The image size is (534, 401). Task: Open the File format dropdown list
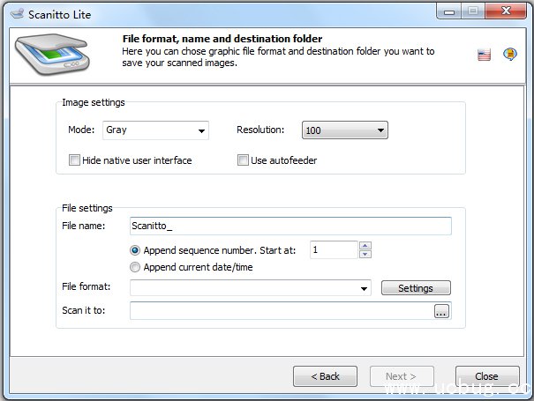click(250, 288)
